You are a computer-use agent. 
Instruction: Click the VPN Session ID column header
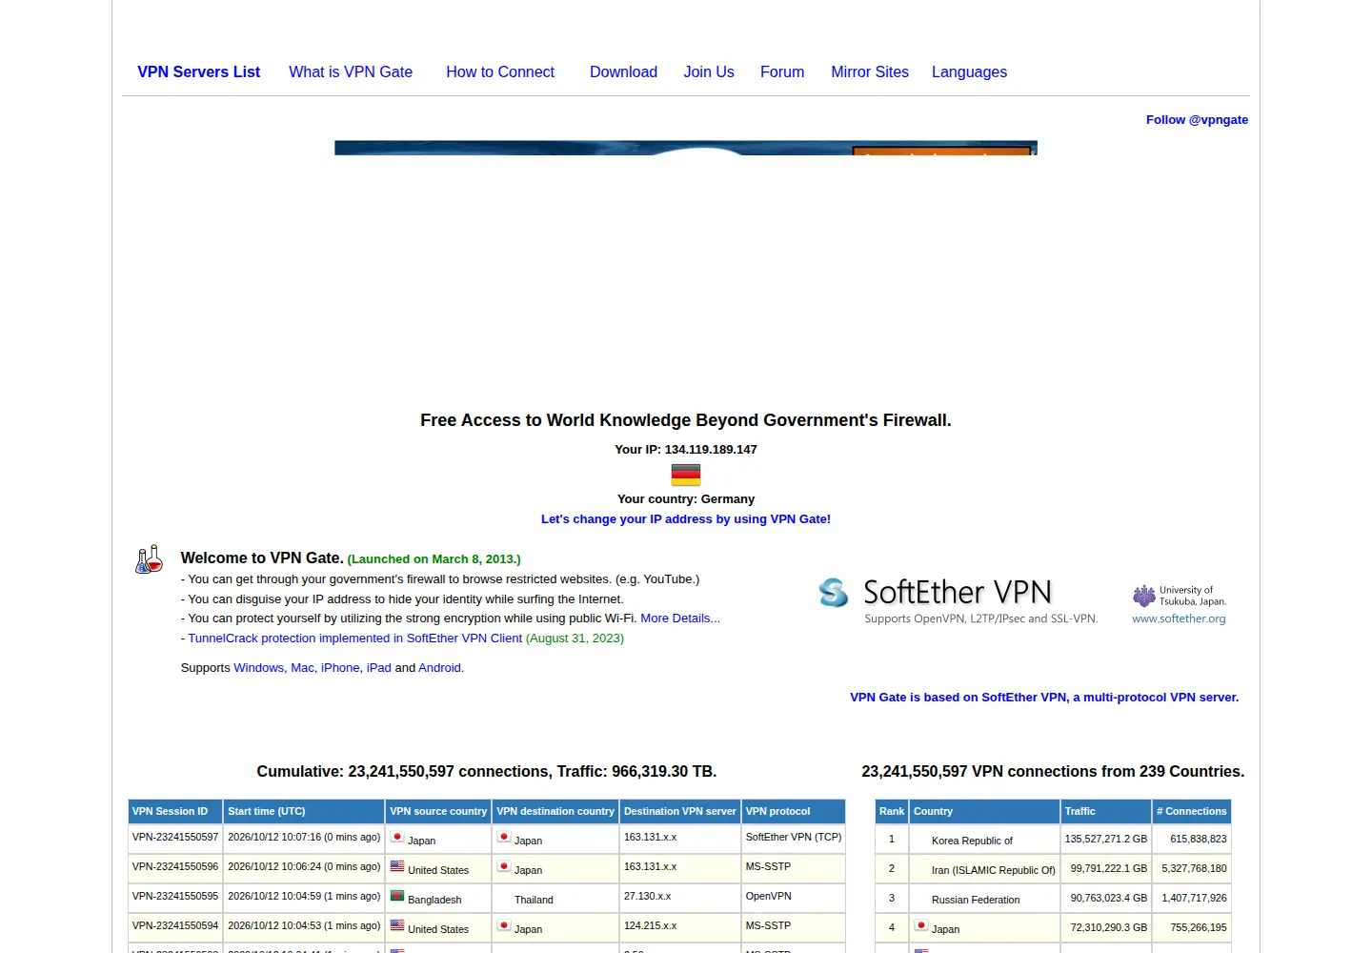pos(175,811)
